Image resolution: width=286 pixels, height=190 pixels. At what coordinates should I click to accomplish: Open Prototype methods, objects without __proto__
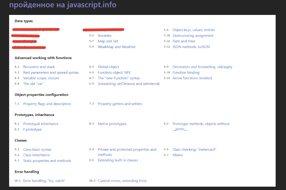click(201, 126)
